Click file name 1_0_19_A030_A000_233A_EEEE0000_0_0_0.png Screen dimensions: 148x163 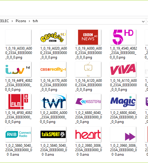[x=19, y=53]
